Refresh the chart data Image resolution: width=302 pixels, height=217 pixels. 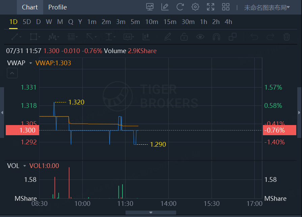coord(180,7)
